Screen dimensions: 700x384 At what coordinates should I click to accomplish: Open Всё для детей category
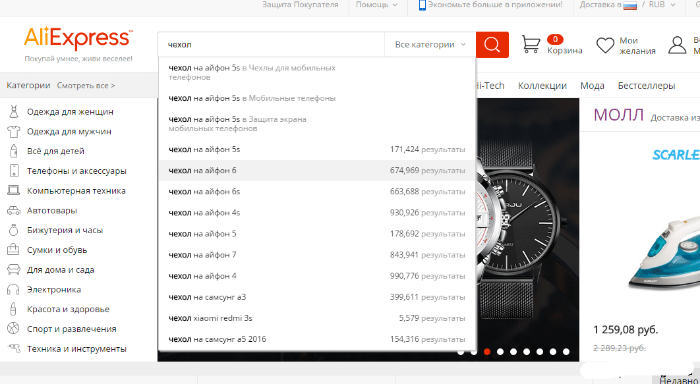click(x=56, y=151)
